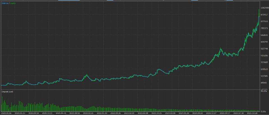This screenshot has height=115, width=269.
Task: Select the 600290 axis value
Action: pos(264,42)
